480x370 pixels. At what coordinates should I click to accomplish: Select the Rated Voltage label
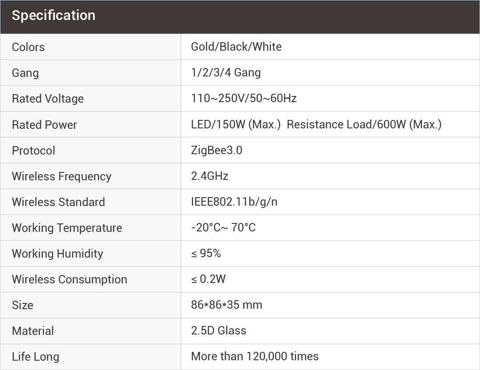point(48,99)
